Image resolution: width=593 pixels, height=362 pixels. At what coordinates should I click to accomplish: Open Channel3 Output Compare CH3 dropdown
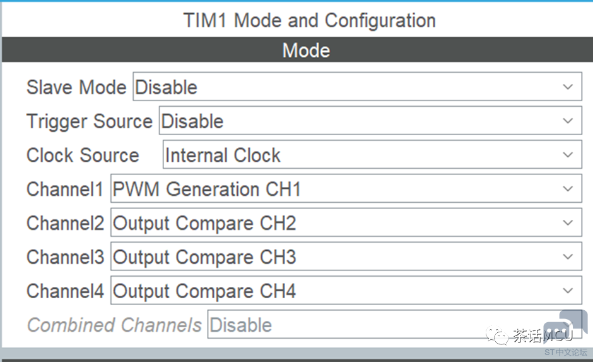click(346, 256)
